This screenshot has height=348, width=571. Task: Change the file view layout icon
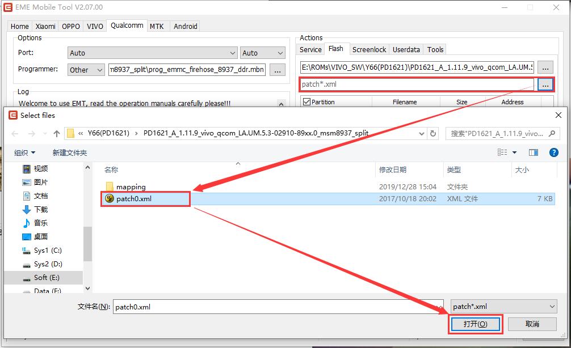(x=502, y=152)
